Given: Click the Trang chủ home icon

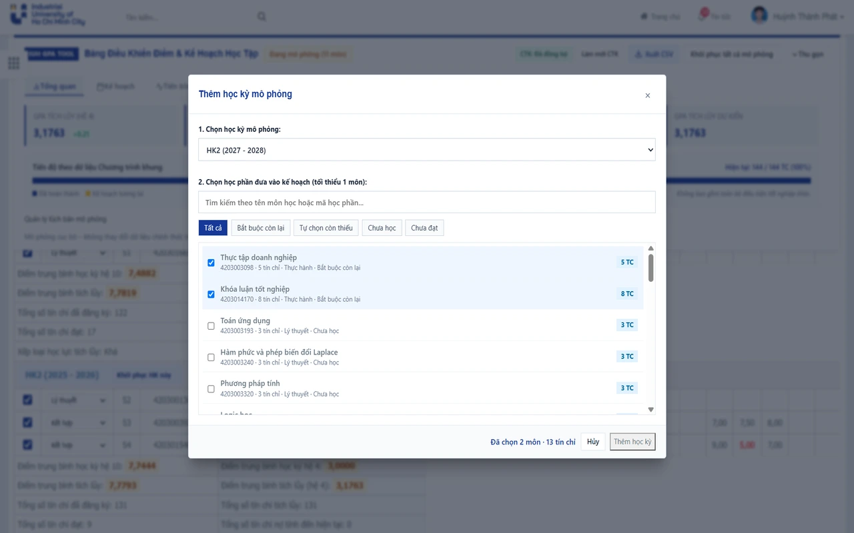Looking at the screenshot, I should point(644,17).
